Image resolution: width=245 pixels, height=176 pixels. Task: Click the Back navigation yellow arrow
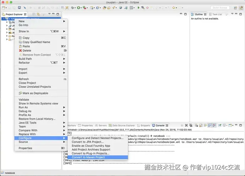coord(173,8)
